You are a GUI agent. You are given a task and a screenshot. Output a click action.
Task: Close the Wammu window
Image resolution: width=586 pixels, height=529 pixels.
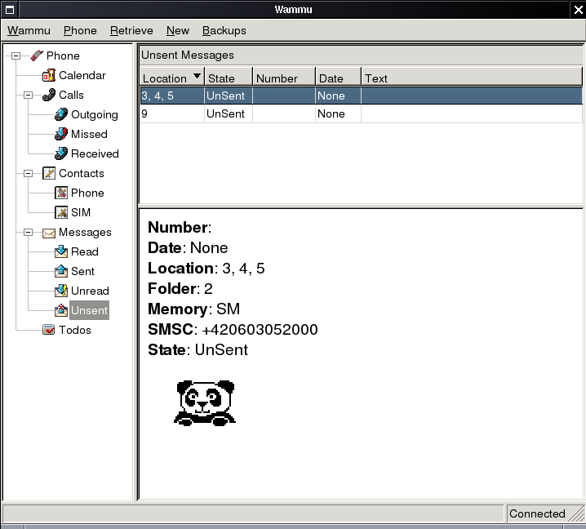tap(578, 9)
